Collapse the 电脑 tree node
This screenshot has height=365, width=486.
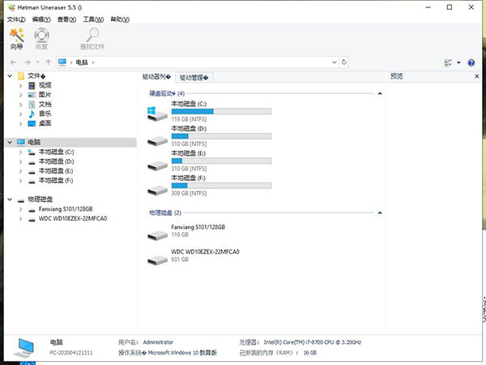coord(10,142)
